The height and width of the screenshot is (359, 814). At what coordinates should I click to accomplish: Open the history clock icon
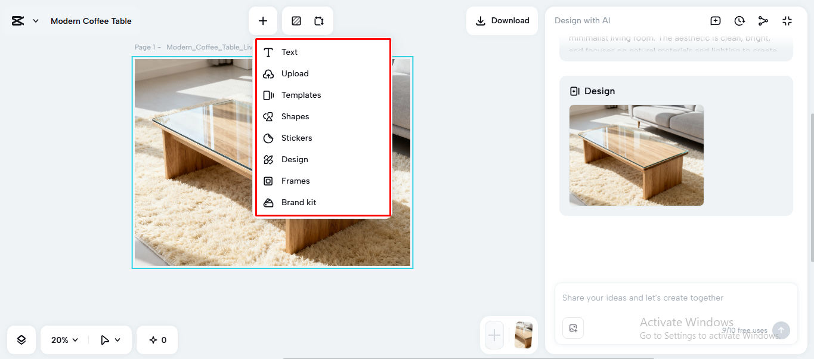click(x=739, y=21)
